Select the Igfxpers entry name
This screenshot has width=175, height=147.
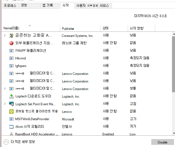pyautogui.click(x=21, y=66)
